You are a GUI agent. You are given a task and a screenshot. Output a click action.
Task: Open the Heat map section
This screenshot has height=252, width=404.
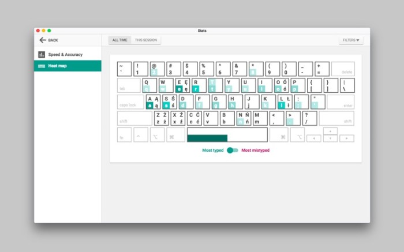pyautogui.click(x=68, y=66)
